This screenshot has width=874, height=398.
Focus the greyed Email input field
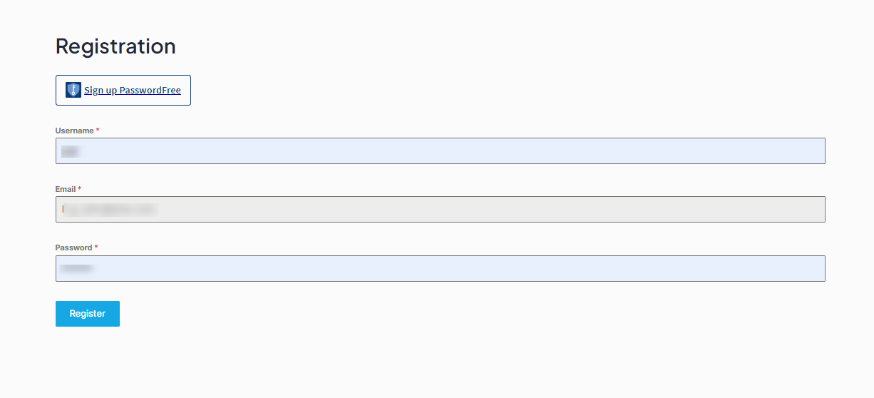click(x=440, y=210)
